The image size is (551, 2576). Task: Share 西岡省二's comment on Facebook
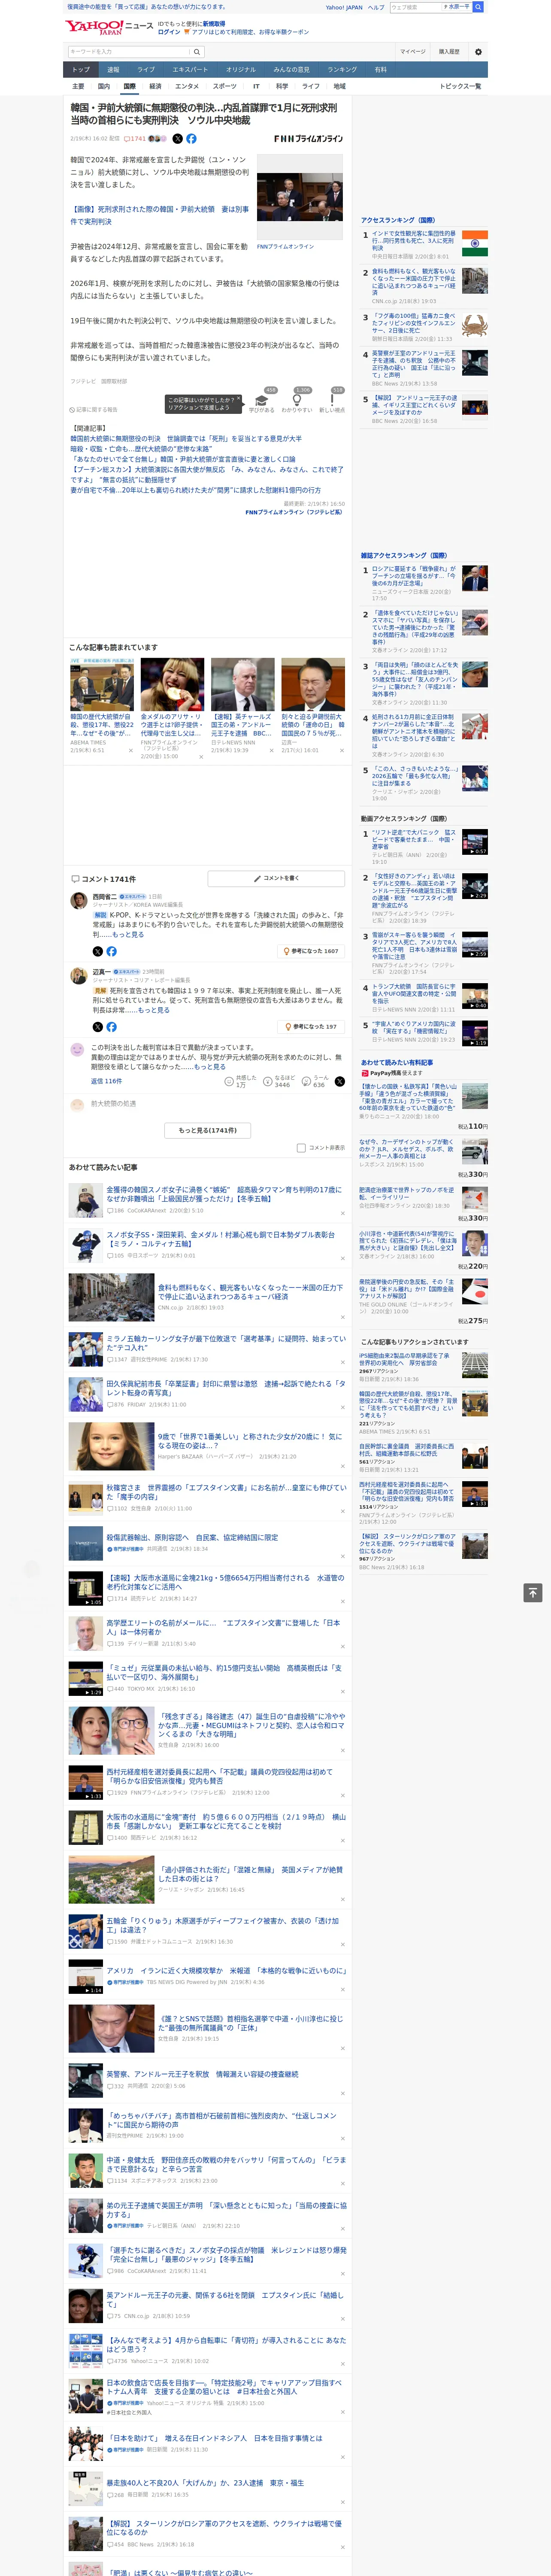111,951
